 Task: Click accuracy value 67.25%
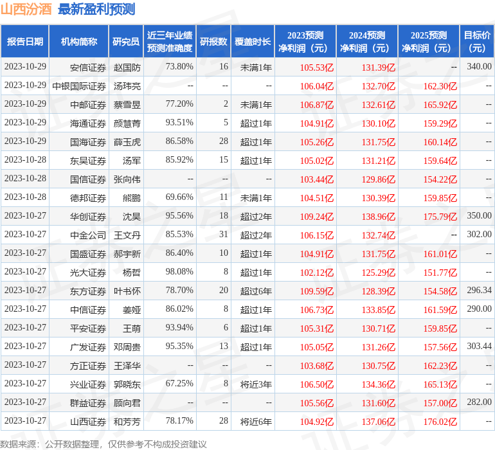179,383
